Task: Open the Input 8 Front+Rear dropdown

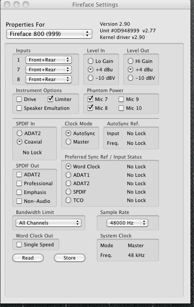Action: 48,79
